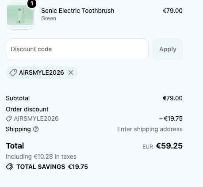The image size is (203, 187).
Task: Focus the Discount code input field
Action: coord(77,49)
